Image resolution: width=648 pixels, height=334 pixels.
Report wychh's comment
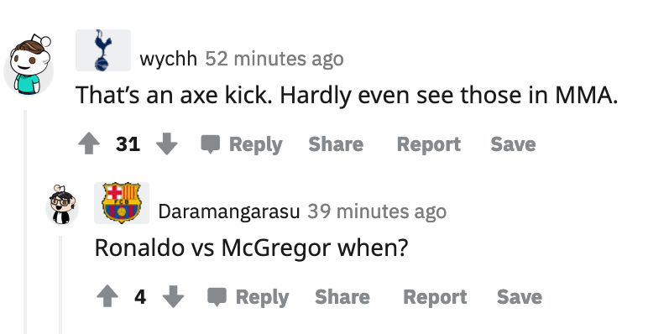[429, 144]
